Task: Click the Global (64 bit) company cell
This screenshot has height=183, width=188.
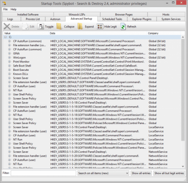Action: [157, 41]
